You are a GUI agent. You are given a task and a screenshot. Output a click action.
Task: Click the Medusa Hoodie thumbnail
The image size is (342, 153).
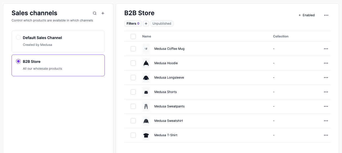click(146, 63)
